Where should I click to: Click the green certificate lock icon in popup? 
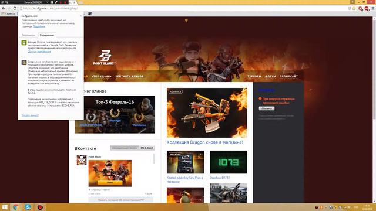(24, 43)
